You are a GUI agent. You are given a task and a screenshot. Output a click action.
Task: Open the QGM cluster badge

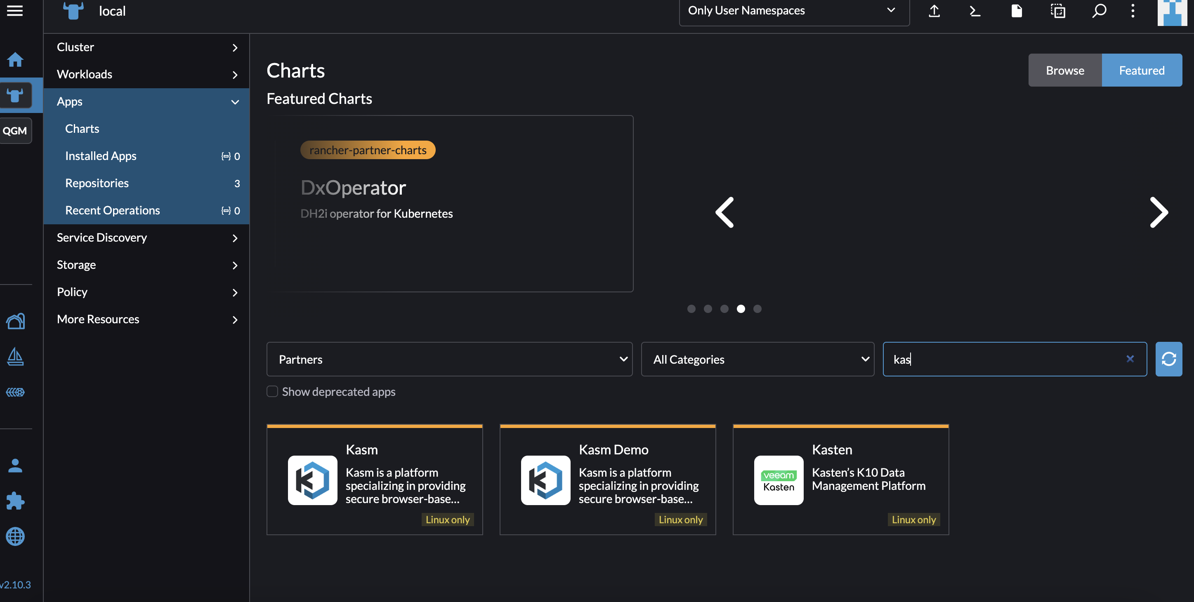15,131
